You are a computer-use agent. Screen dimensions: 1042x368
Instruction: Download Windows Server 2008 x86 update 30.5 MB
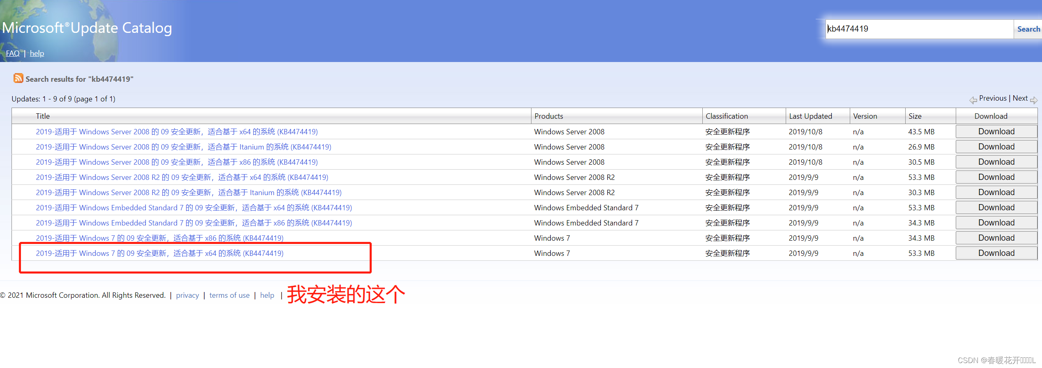point(996,162)
